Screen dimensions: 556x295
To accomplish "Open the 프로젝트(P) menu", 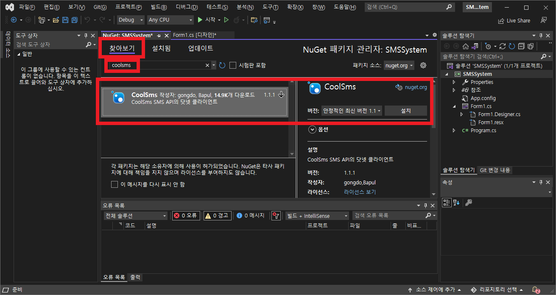I will click(129, 7).
